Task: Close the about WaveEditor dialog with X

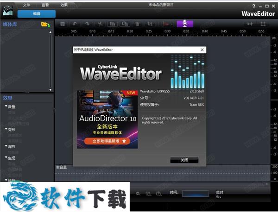Action: (x=202, y=50)
